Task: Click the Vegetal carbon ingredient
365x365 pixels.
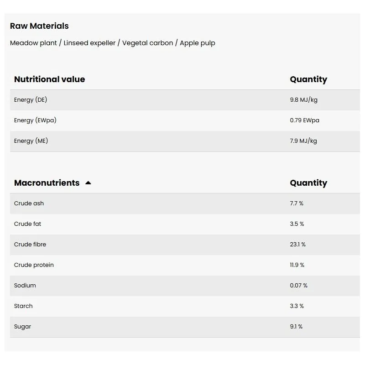Action: tap(147, 43)
